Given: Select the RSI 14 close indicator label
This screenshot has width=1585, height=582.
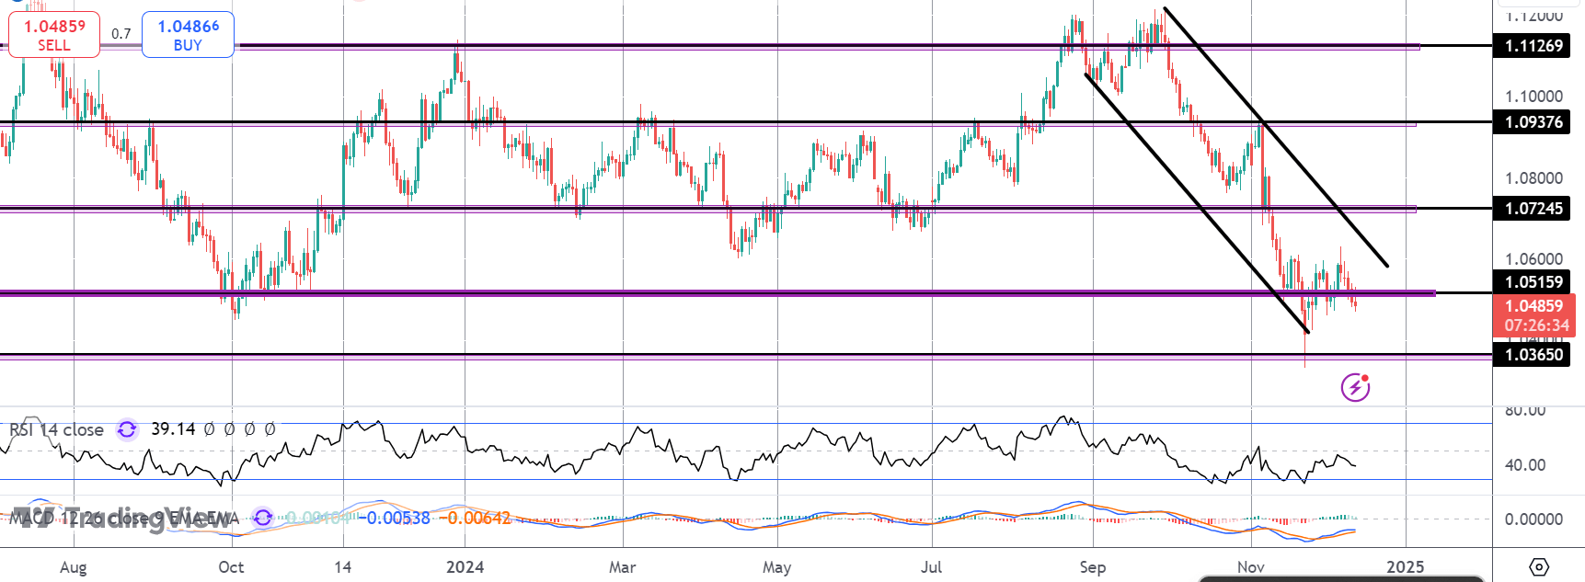Looking at the screenshot, I should [56, 429].
